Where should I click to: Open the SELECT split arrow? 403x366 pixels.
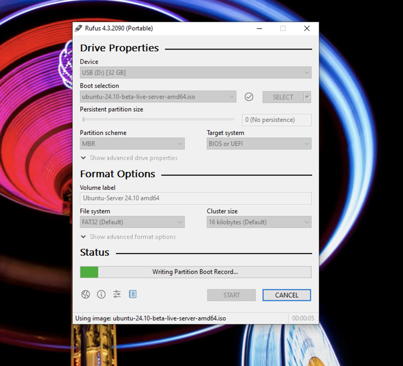[x=307, y=97]
